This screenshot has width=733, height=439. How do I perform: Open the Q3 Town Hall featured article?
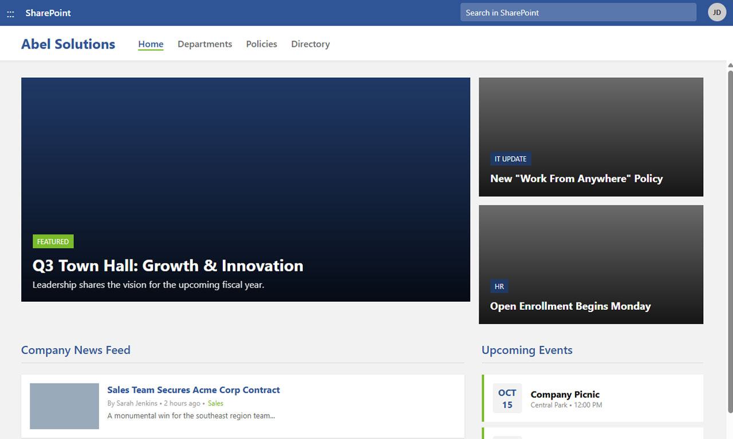(168, 265)
